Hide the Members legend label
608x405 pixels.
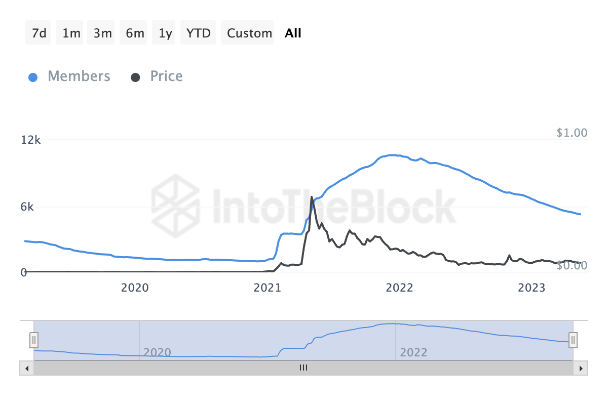[x=79, y=76]
